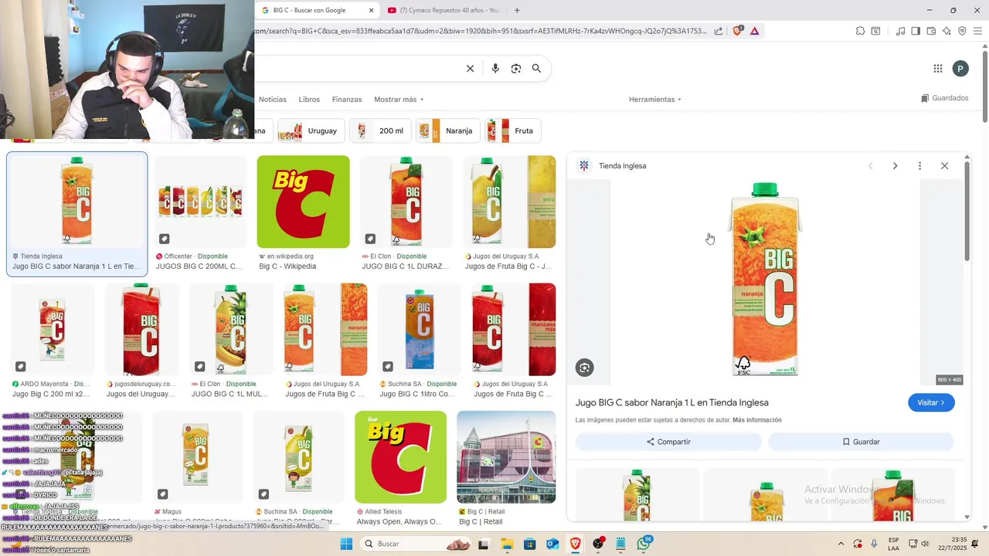Open Brave Rewards triangle icon
Image resolution: width=989 pixels, height=556 pixels.
coord(754,31)
